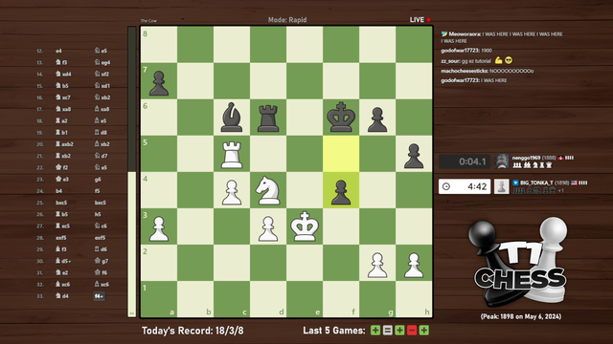The image size is (613, 344).
Task: Click the machocheesesticks chat username
Action: 465,71
